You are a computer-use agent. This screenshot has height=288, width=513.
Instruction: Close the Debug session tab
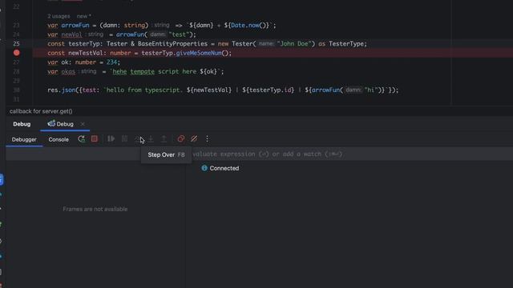click(83, 124)
